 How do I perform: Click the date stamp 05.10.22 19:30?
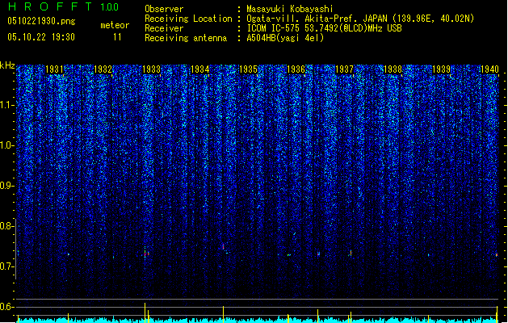41,37
